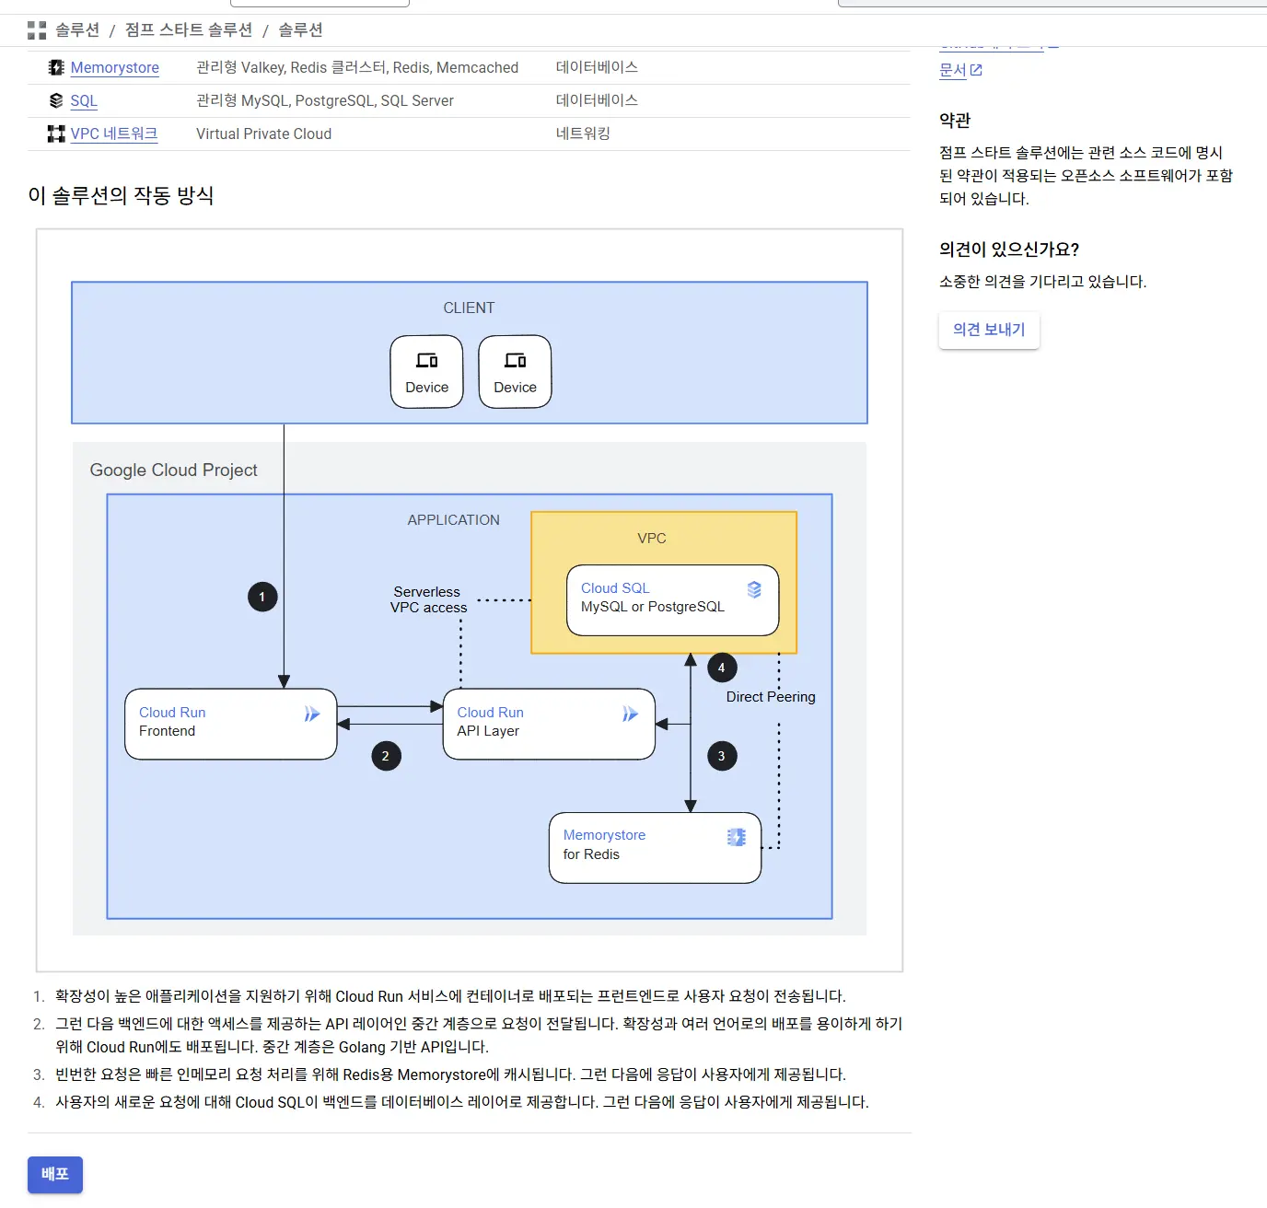The height and width of the screenshot is (1208, 1267).
Task: Open the 문서 documentation link
Action: [x=953, y=69]
